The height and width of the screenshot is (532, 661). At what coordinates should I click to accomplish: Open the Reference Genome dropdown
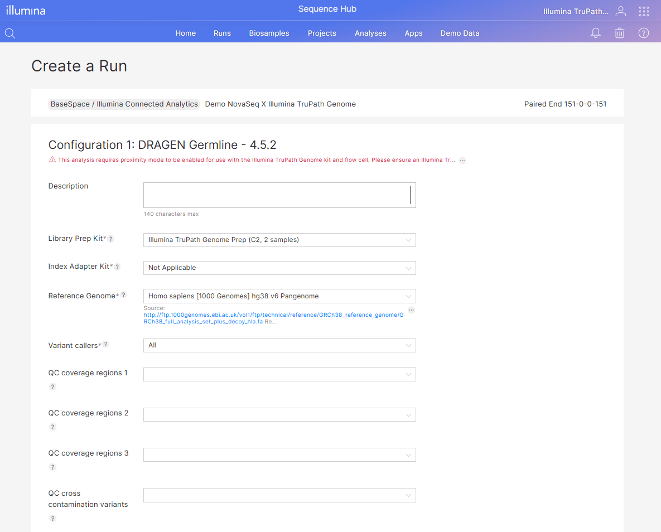point(279,296)
